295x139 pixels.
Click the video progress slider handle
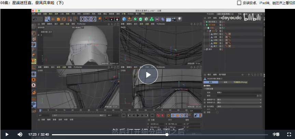[x=167, y=135]
